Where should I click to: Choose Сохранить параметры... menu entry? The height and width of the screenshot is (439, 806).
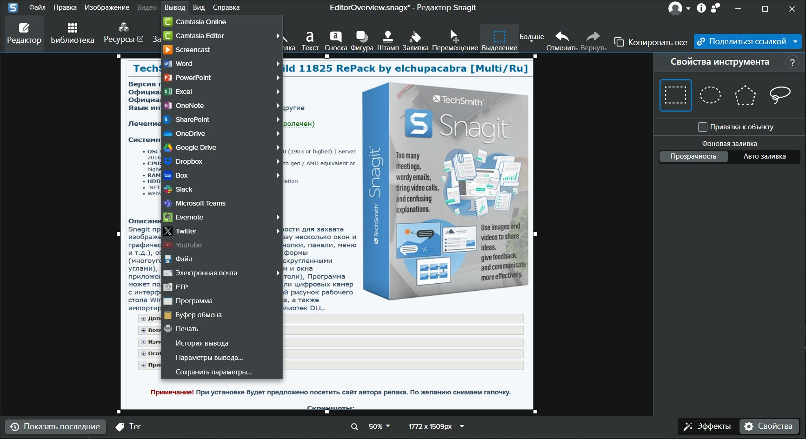pyautogui.click(x=222, y=372)
